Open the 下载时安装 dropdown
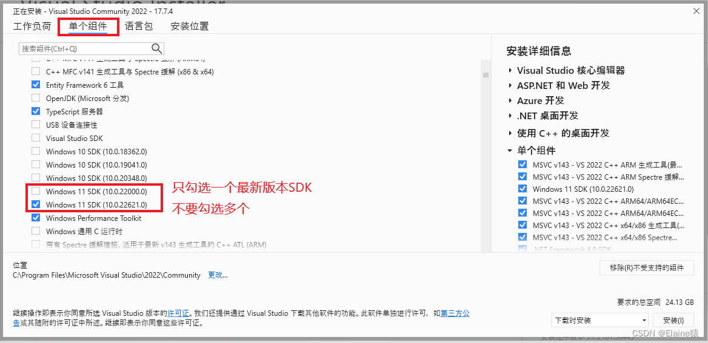708x343 pixels. pos(600,321)
